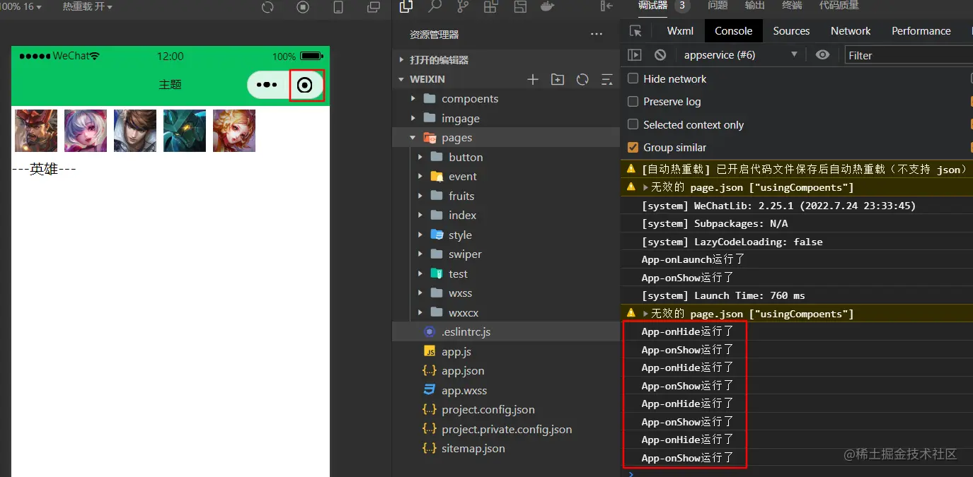
Task: Create a new folder in WEIXIN
Action: 558,79
